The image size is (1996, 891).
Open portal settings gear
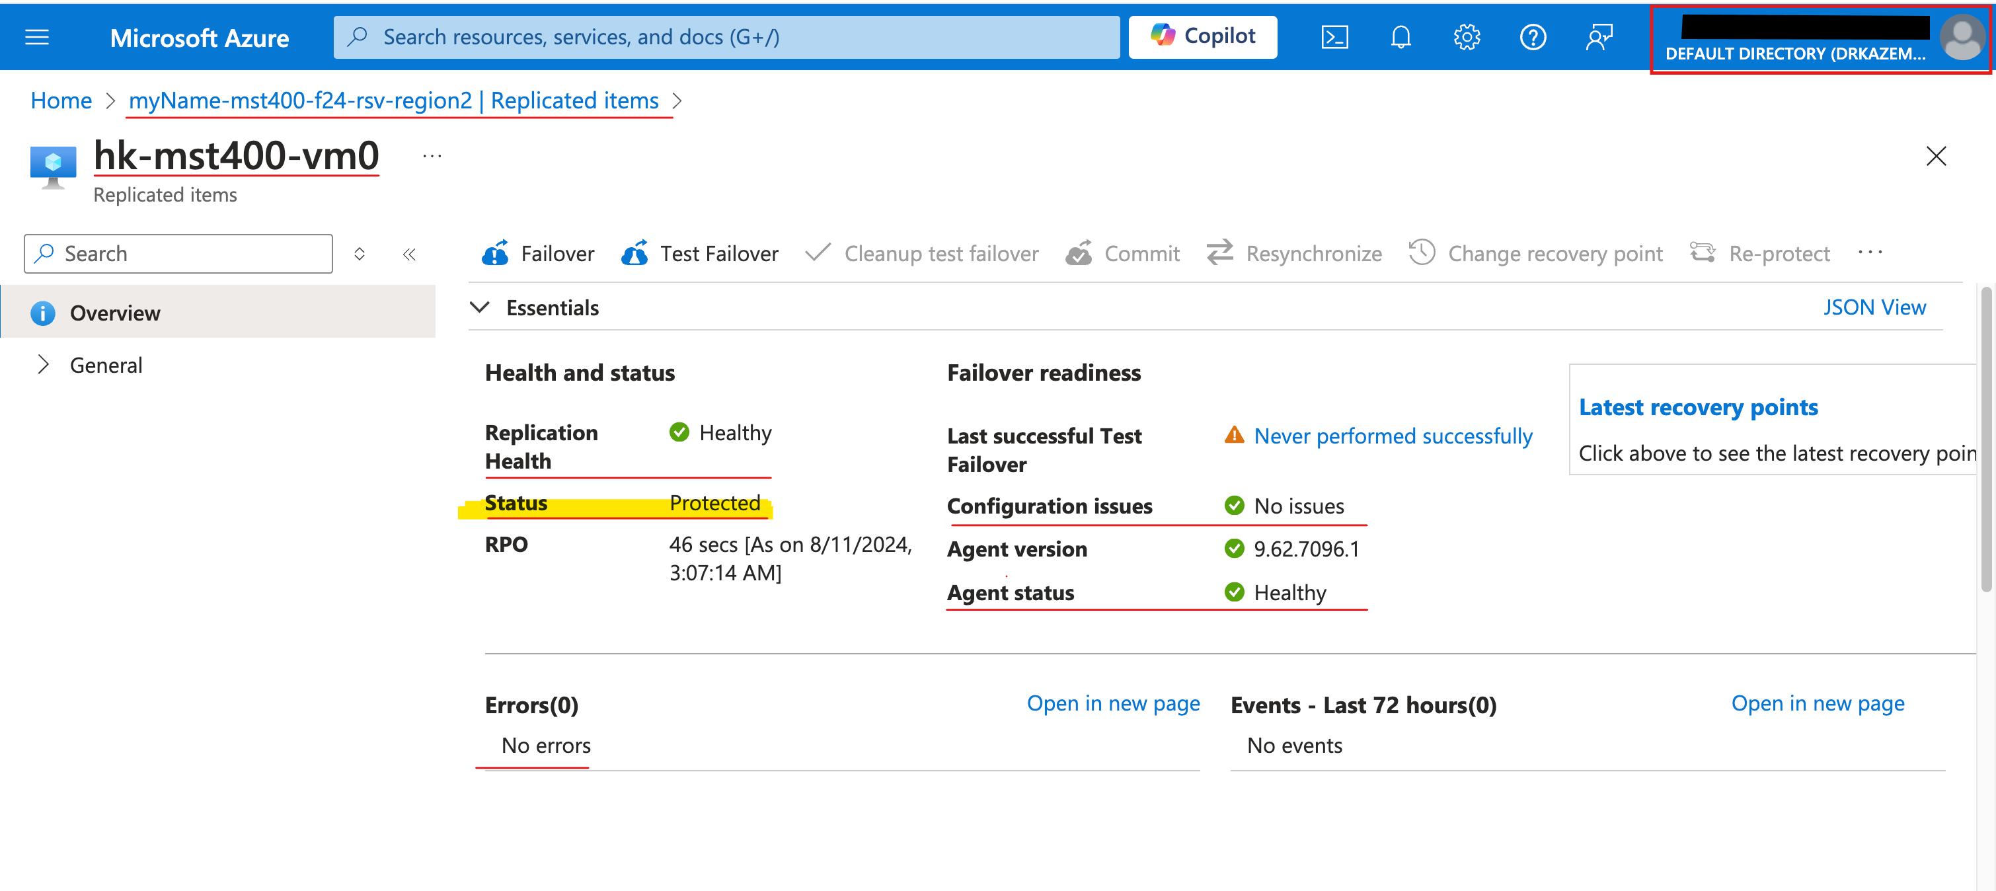(1466, 36)
